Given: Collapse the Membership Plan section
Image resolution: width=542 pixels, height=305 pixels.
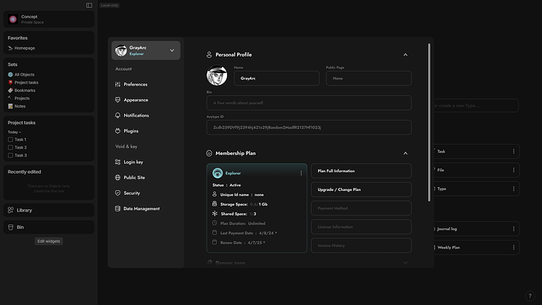Looking at the screenshot, I should (x=405, y=153).
